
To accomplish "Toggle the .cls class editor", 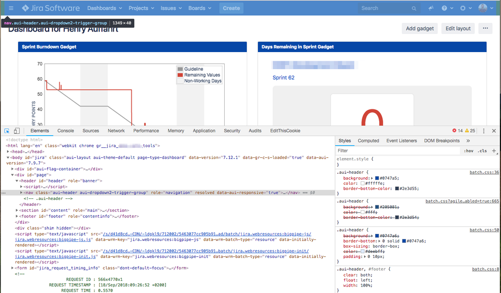I will click(x=483, y=150).
